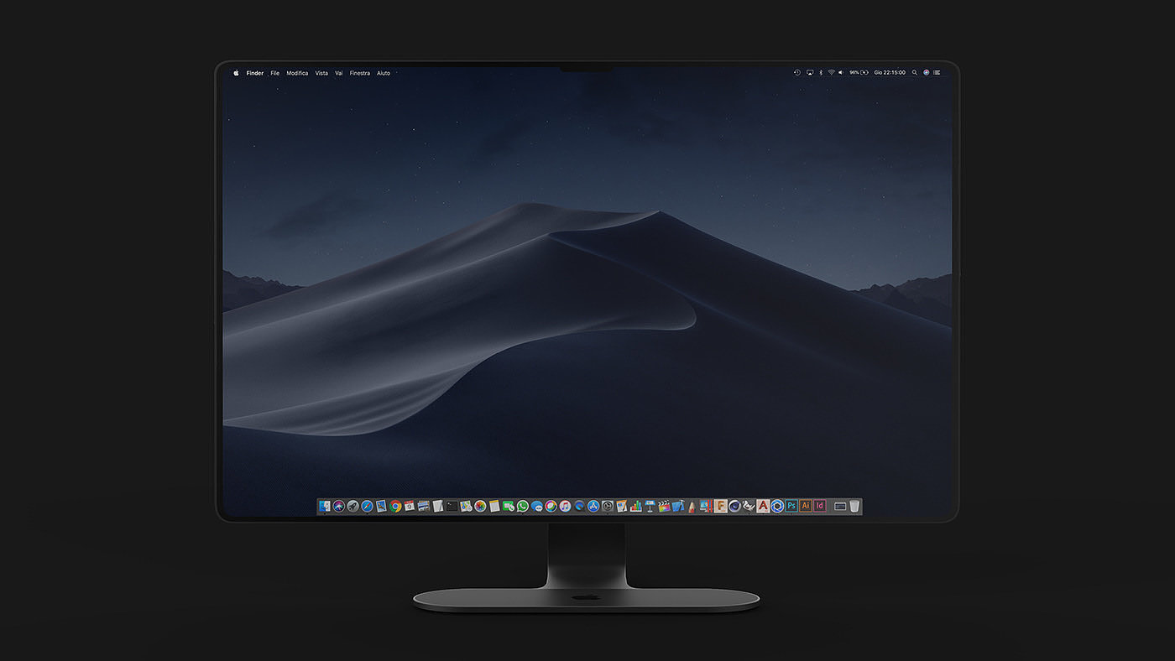Launch Pages from the Dock
This screenshot has width=1175, height=661.
click(621, 507)
